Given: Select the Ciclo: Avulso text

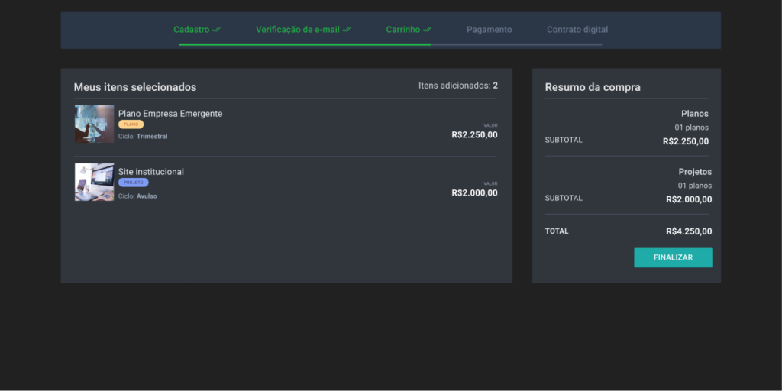Looking at the screenshot, I should click(x=137, y=196).
